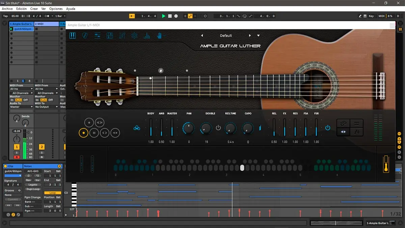Set track 1 Monitor to In
The image size is (405, 228).
pos(12,100)
